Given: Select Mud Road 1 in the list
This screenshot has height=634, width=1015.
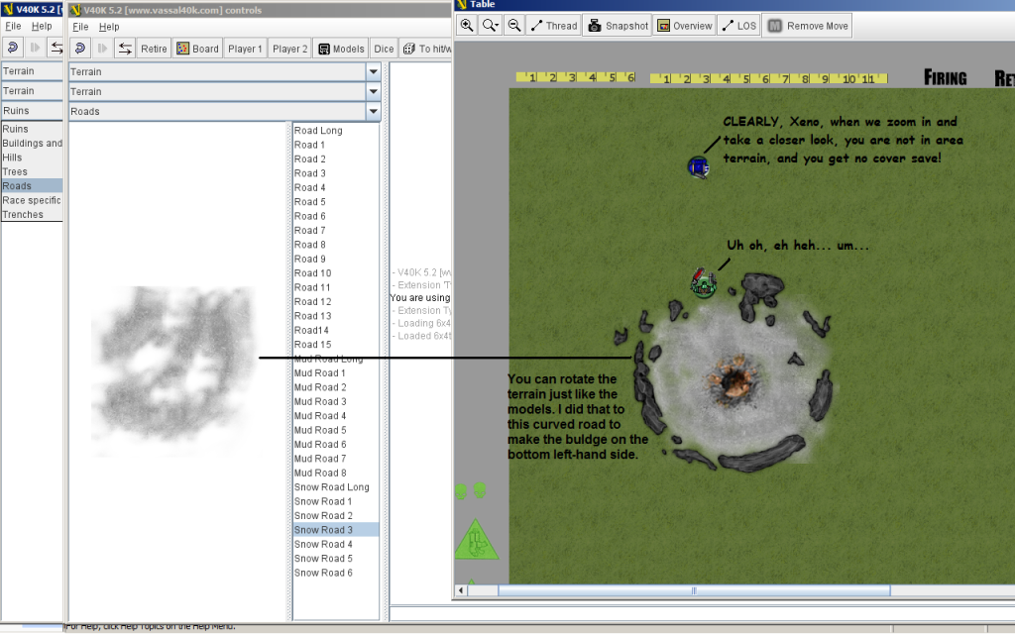Looking at the screenshot, I should 335,372.
